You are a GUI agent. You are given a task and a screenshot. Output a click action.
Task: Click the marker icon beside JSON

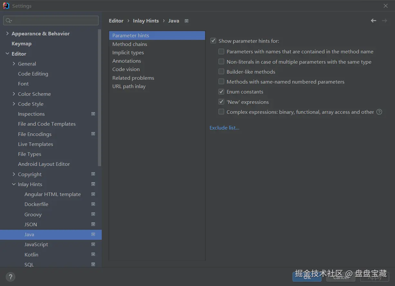point(93,224)
